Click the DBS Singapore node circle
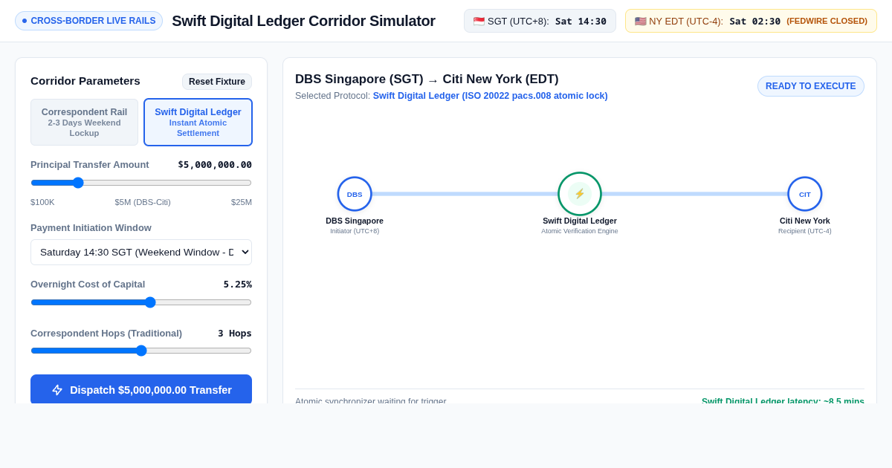The height and width of the screenshot is (468, 892). 355,194
